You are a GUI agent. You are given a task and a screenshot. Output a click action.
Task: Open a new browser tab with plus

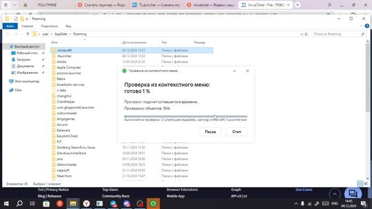click(x=298, y=5)
